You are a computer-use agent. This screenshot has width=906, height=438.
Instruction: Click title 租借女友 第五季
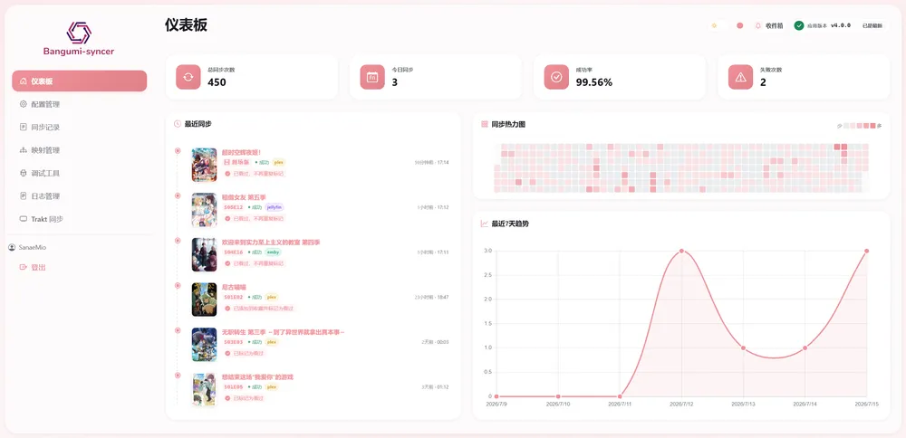[x=244, y=197]
